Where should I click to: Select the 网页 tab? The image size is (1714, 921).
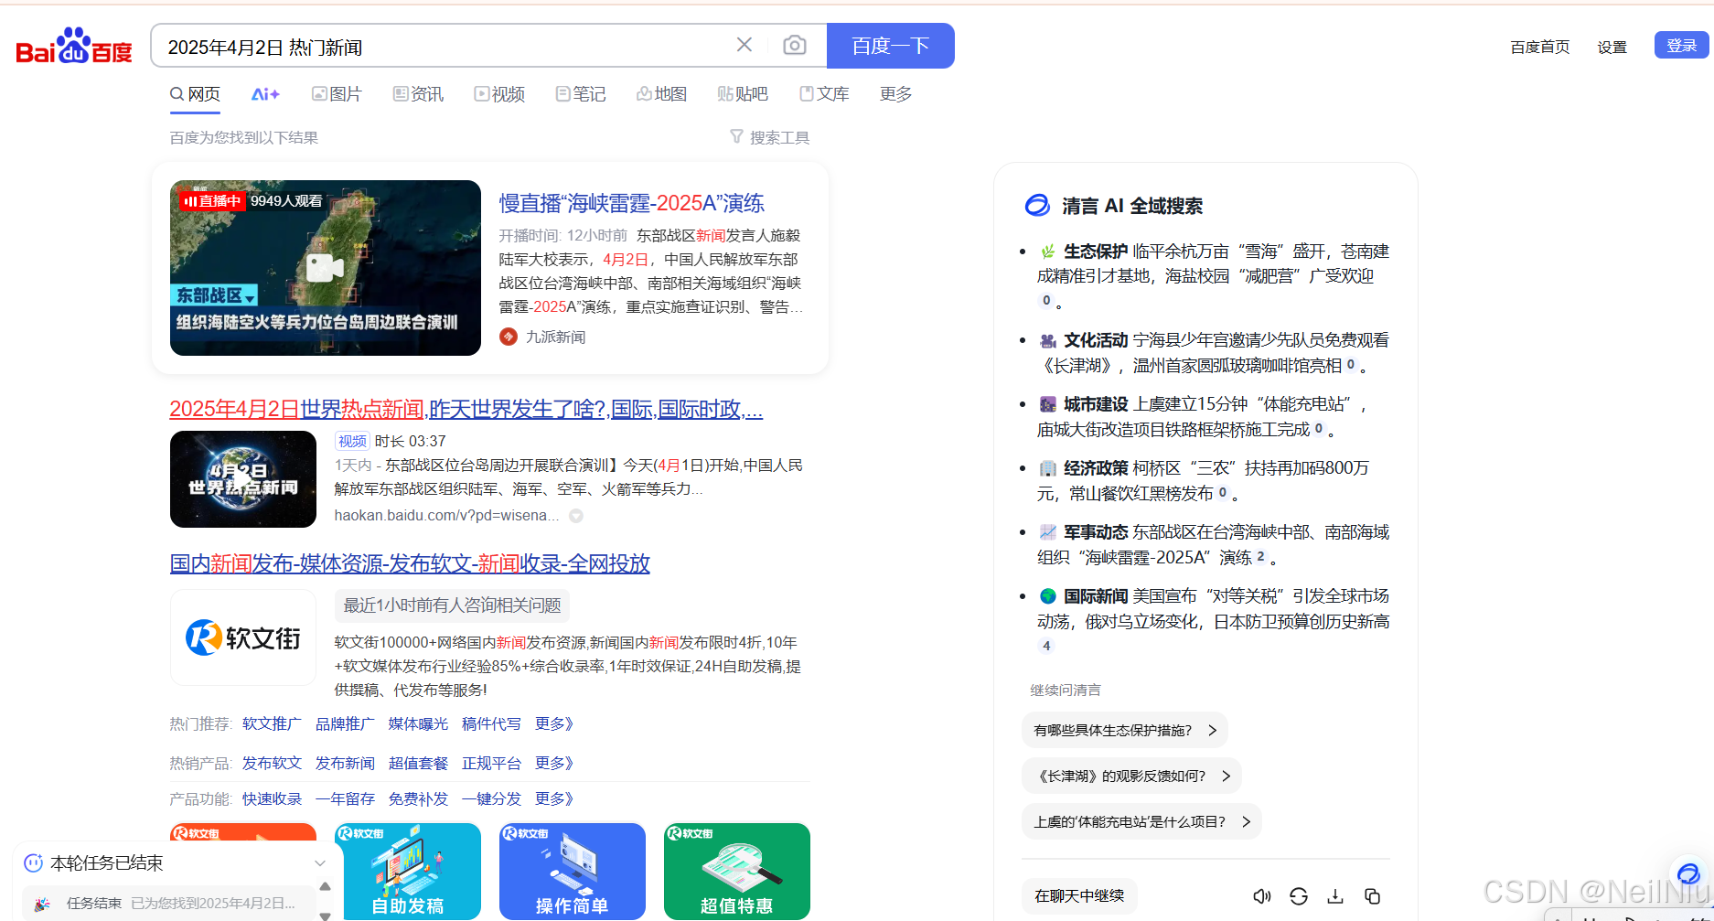click(x=195, y=94)
